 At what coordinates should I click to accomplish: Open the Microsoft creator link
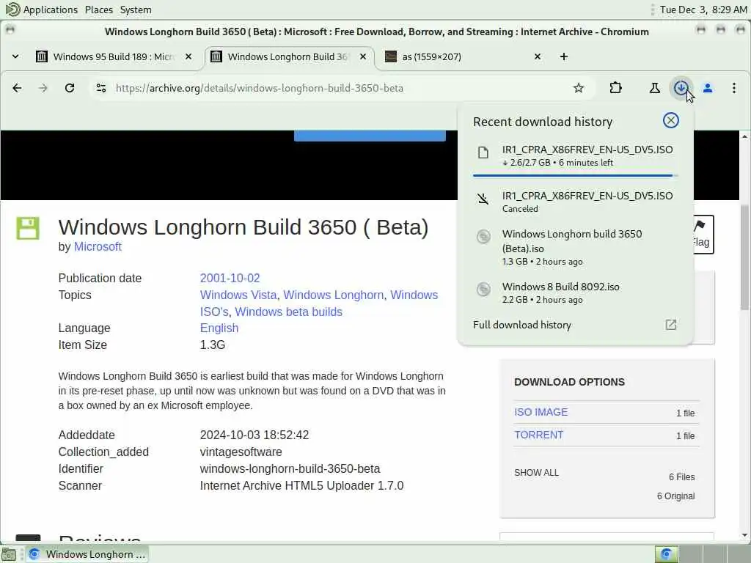pyautogui.click(x=98, y=246)
